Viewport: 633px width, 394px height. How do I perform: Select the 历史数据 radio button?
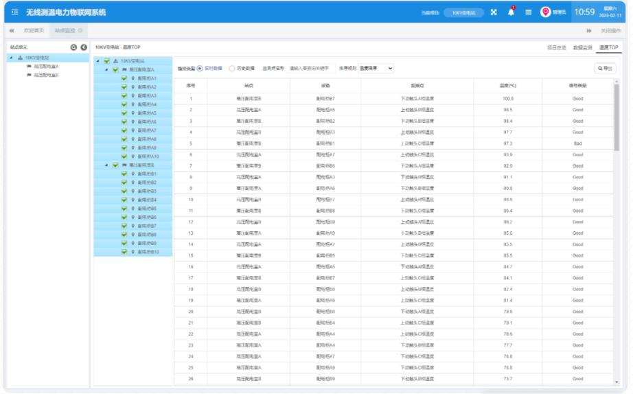pos(231,68)
